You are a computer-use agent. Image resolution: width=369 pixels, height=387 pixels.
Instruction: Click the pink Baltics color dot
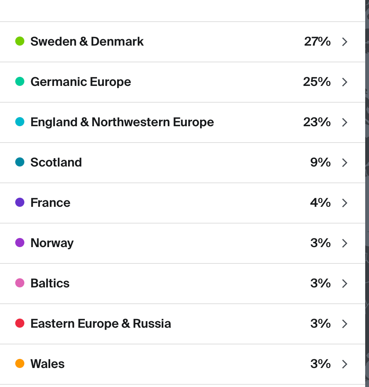[x=20, y=283]
